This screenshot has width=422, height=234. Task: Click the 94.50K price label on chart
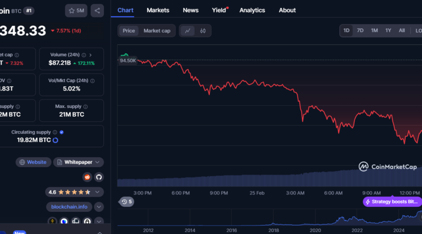coord(128,60)
